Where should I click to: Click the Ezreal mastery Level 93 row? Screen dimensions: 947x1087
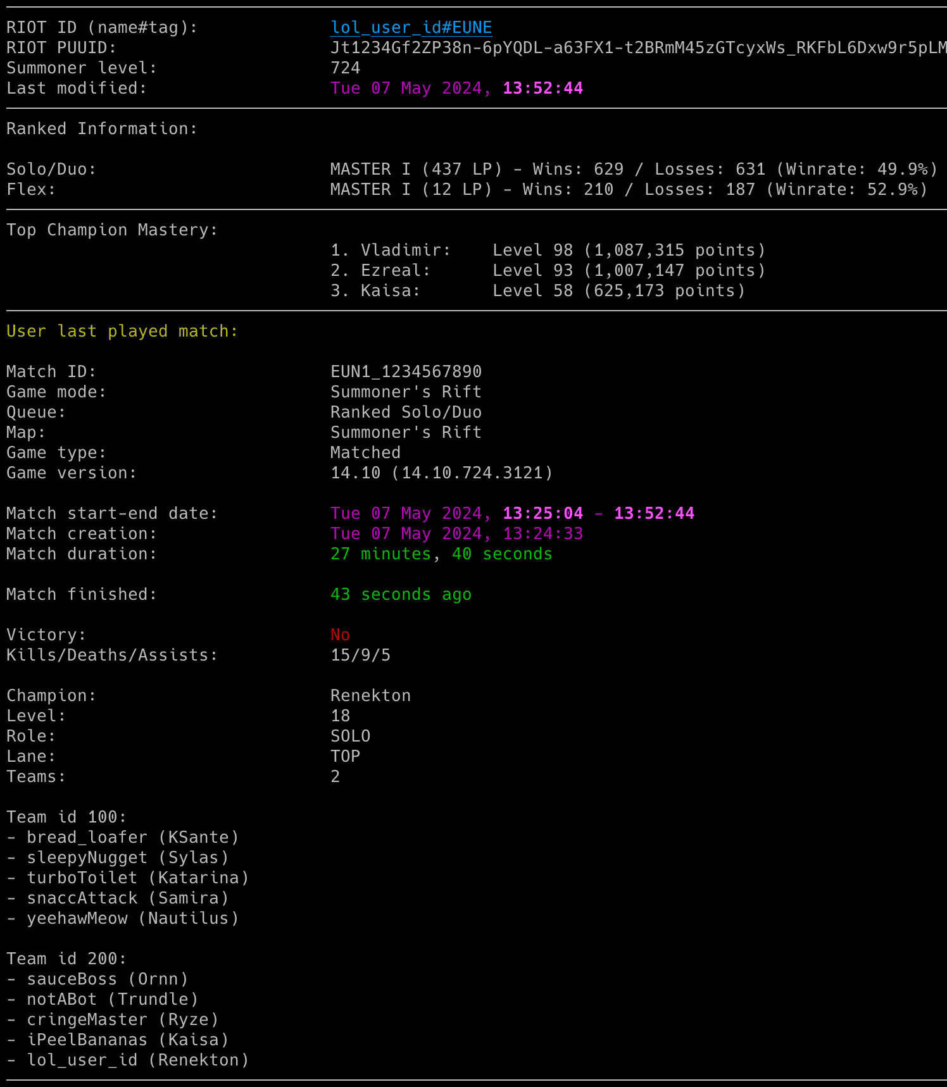(548, 271)
